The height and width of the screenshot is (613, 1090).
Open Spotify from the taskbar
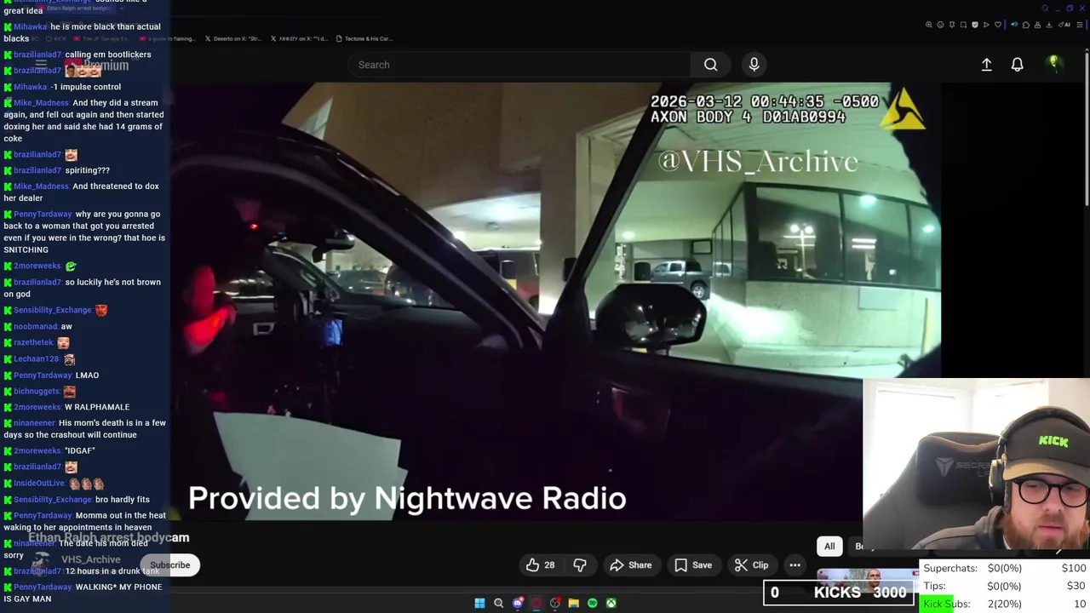tap(592, 604)
